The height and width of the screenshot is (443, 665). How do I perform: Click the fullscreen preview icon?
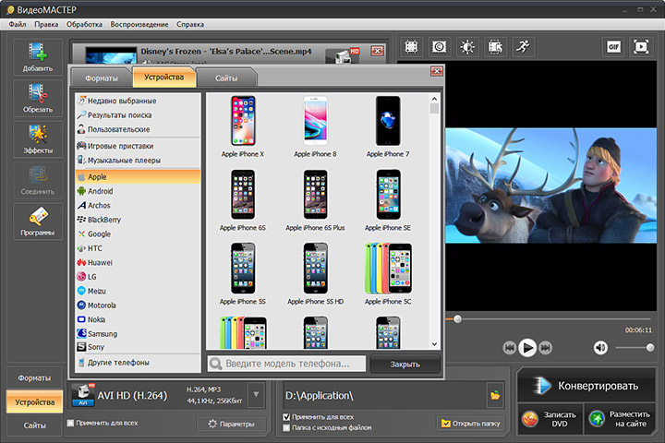pos(641,46)
